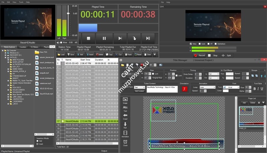
Task: Click the copy pages icon in Title Manager toolbar
Action: (x=137, y=65)
